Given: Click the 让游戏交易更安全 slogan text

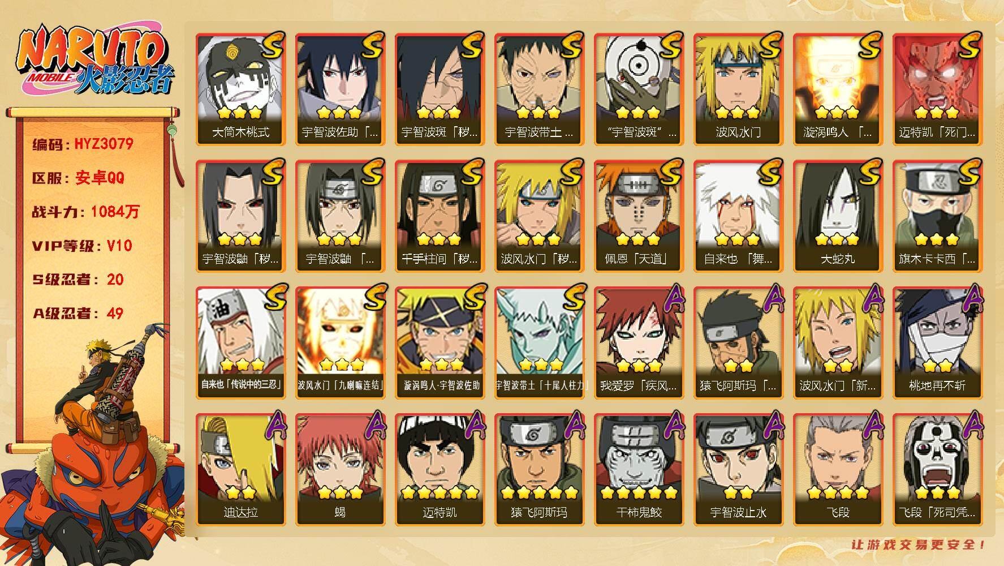Looking at the screenshot, I should pos(919,544).
